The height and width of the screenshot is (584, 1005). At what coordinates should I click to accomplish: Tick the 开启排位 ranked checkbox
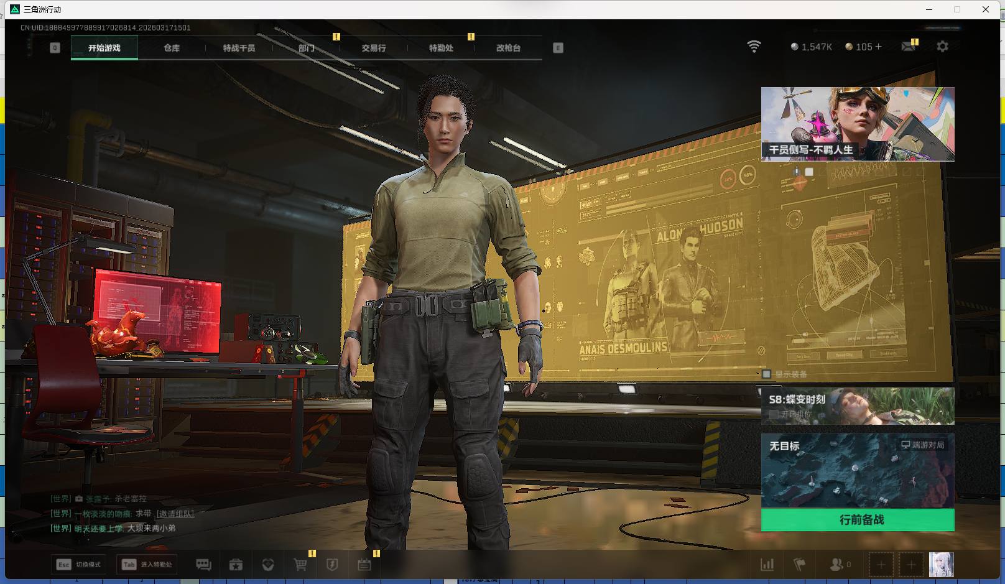pos(774,414)
